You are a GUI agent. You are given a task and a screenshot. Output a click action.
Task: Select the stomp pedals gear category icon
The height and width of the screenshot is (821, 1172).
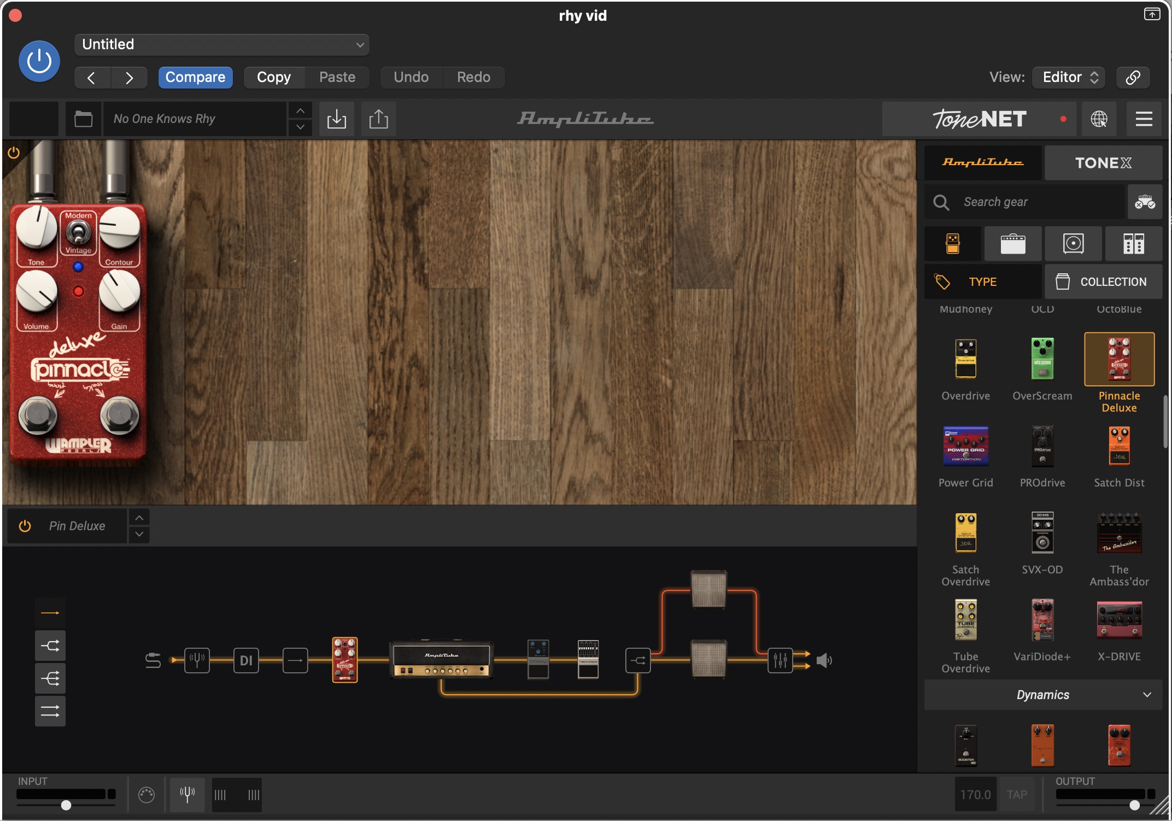tap(953, 244)
